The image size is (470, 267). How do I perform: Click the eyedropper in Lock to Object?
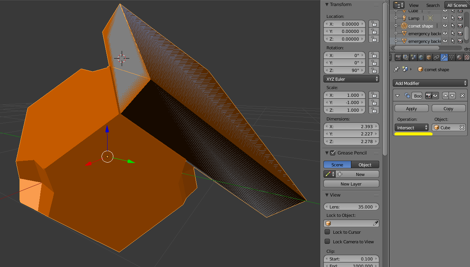click(x=375, y=223)
